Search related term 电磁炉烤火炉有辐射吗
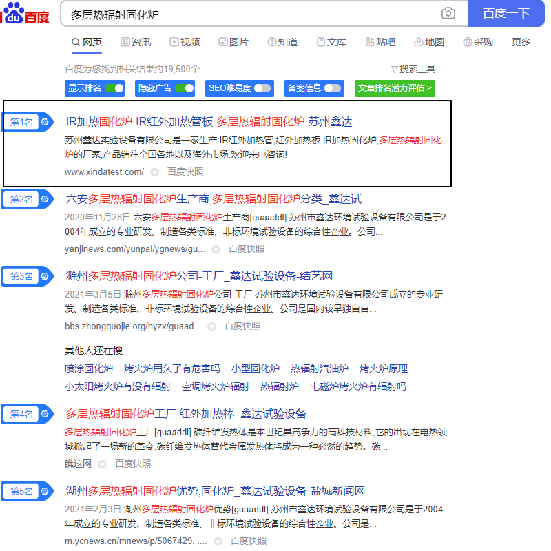The image size is (551, 551). point(357,386)
